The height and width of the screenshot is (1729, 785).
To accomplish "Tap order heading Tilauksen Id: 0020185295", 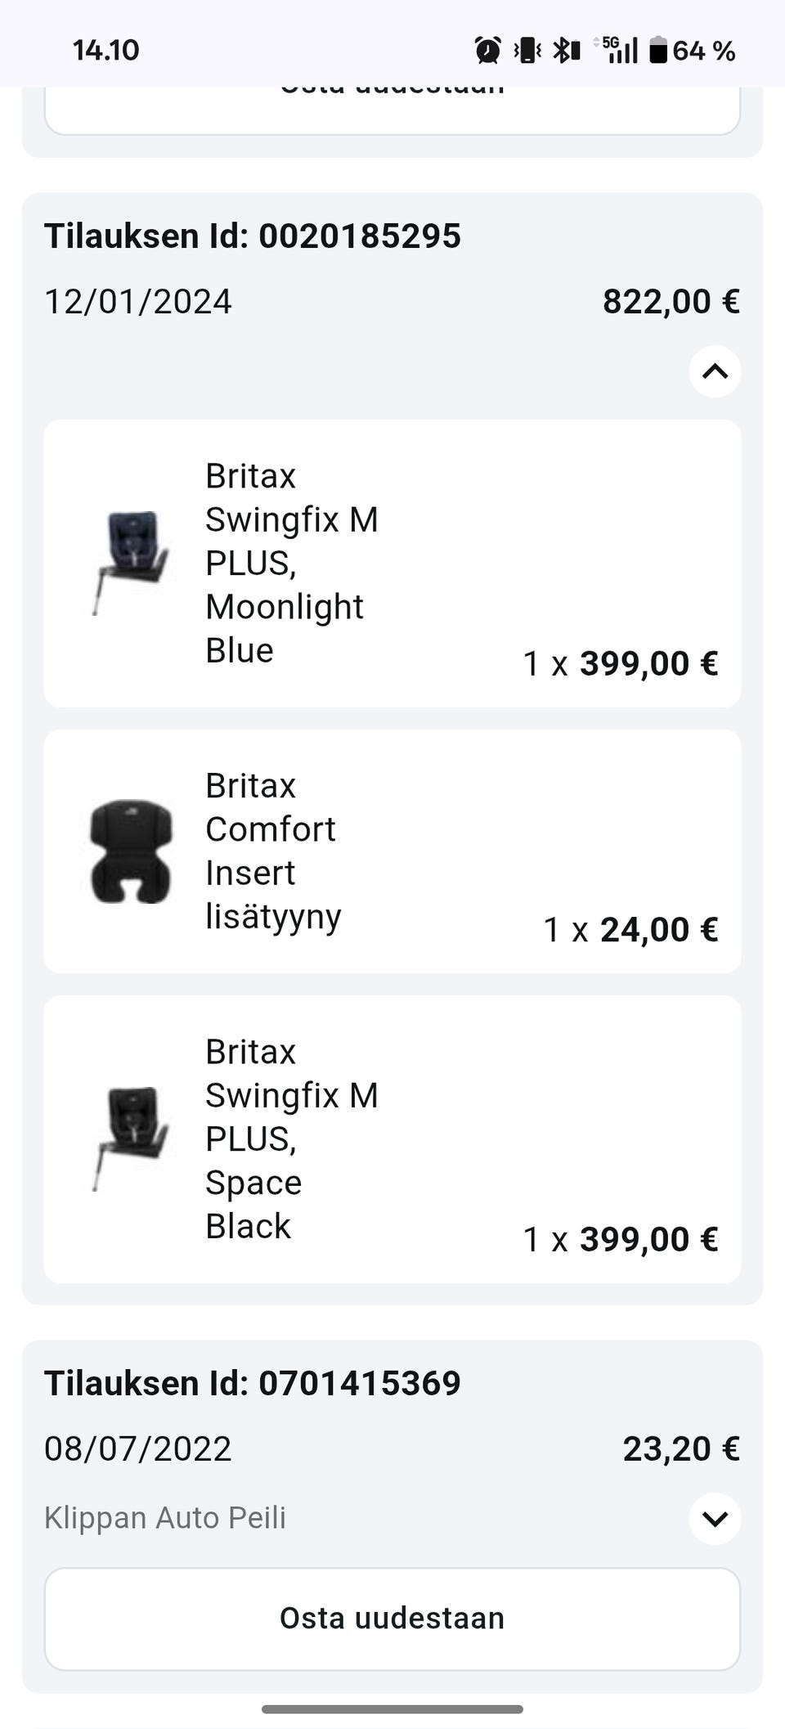I will (253, 236).
